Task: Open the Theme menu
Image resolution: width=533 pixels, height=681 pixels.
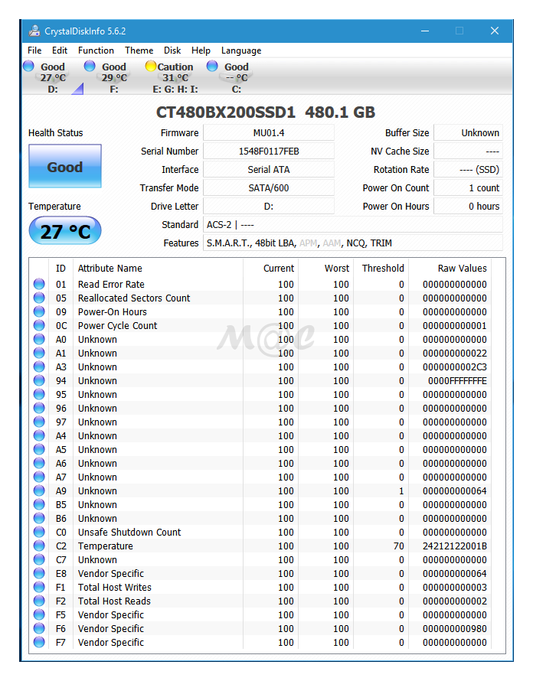Action: coord(139,51)
